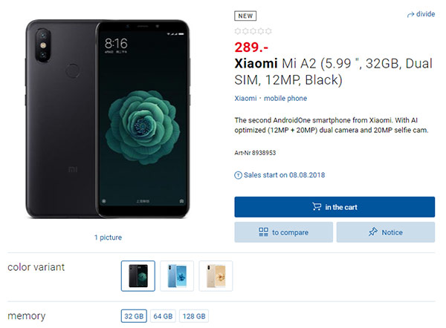This screenshot has height=328, width=446.
Task: Choose the gold color variant
Action: 216,276
